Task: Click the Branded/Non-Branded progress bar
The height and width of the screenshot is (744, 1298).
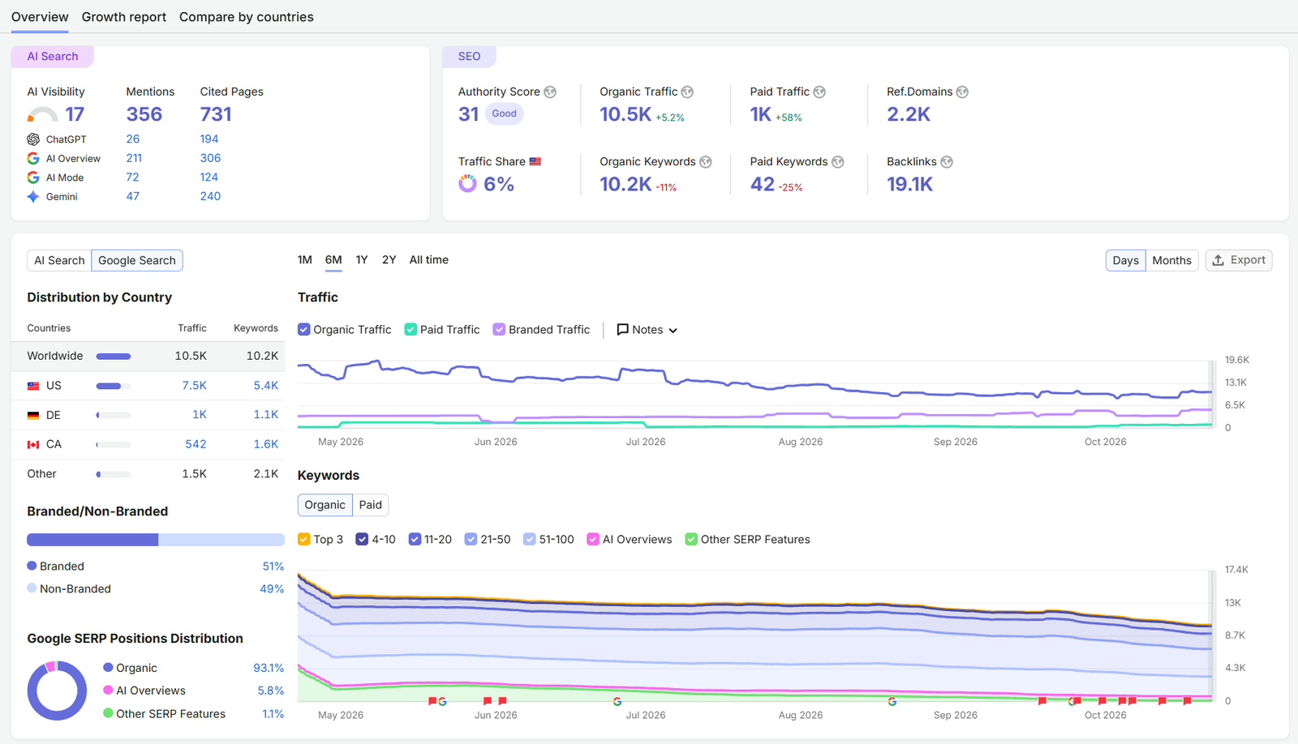Action: [156, 540]
